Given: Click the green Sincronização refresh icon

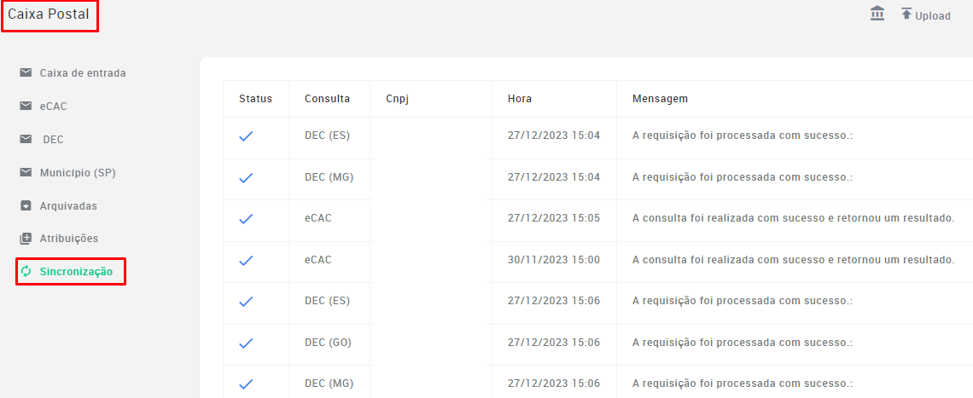Looking at the screenshot, I should (x=26, y=271).
